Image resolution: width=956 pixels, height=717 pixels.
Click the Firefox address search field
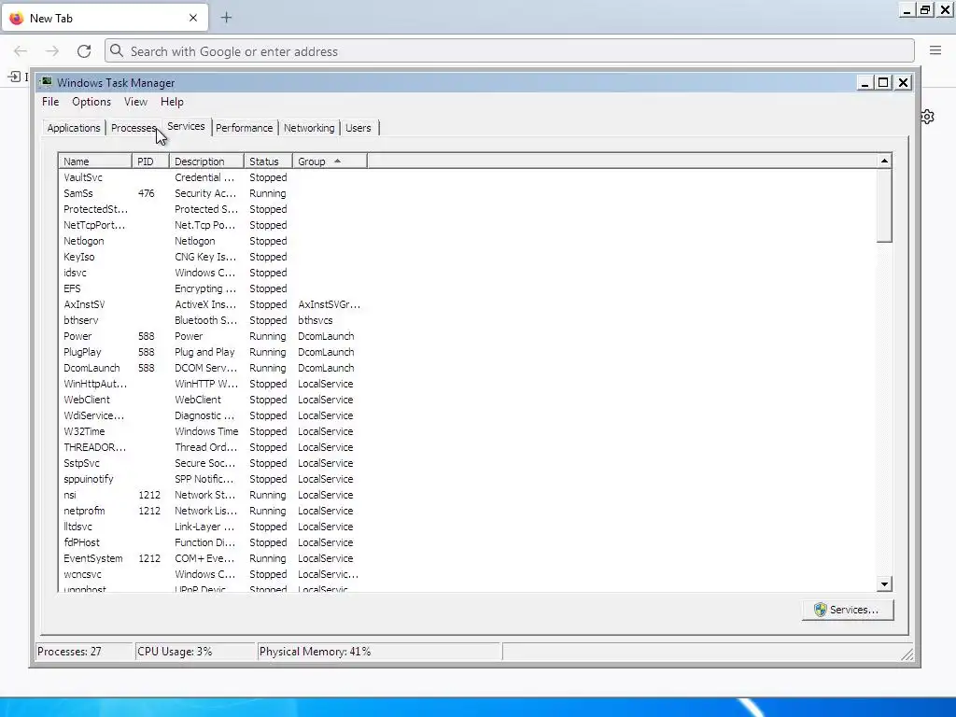pos(510,51)
